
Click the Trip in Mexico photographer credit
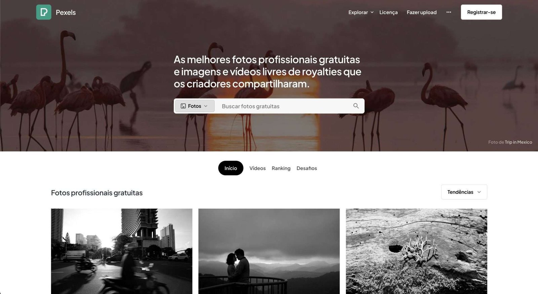pyautogui.click(x=518, y=142)
